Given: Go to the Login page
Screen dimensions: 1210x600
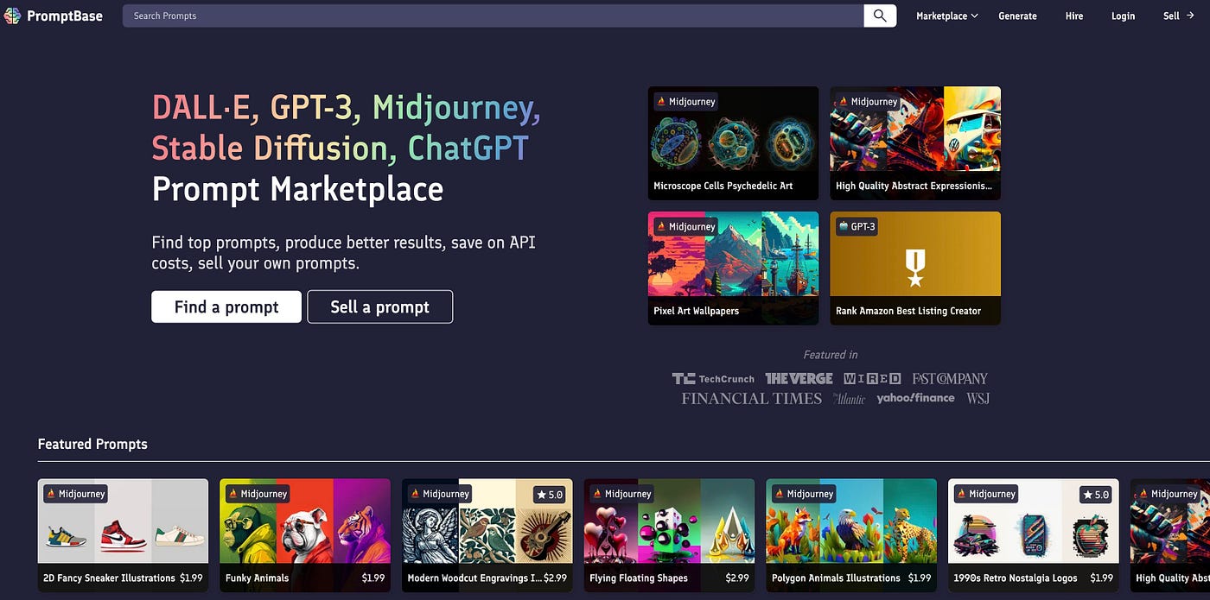Looking at the screenshot, I should 1123,16.
